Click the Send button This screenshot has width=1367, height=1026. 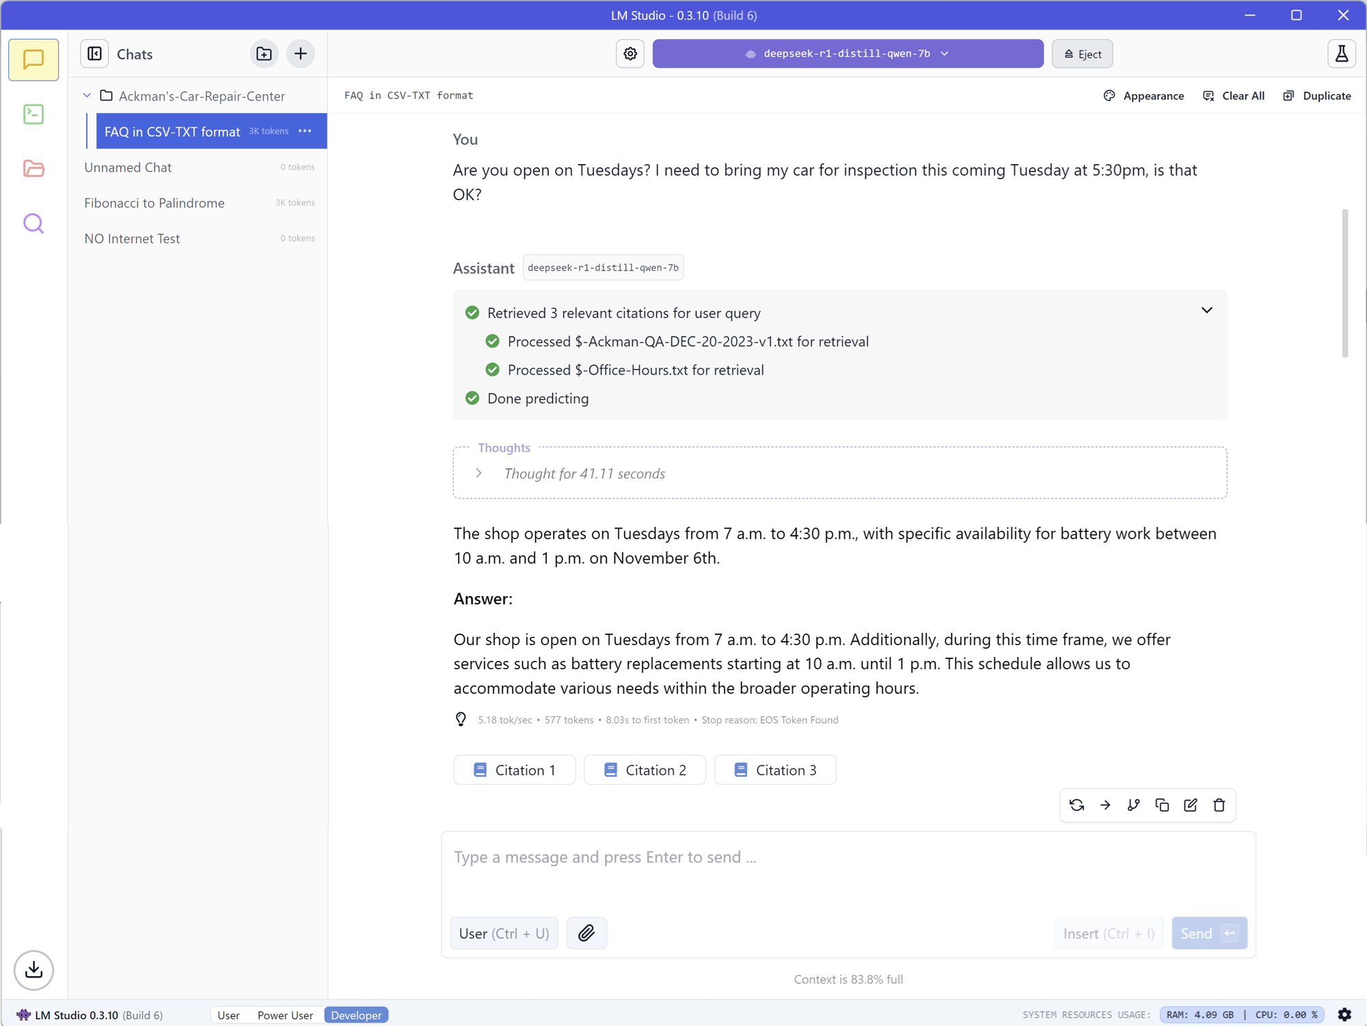coord(1209,933)
